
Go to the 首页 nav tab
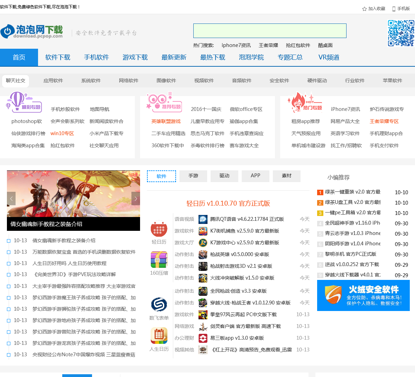(19, 57)
